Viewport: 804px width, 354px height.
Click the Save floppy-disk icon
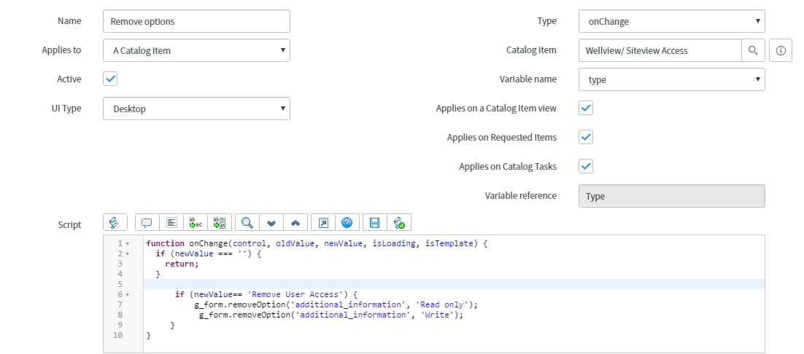pyautogui.click(x=375, y=223)
